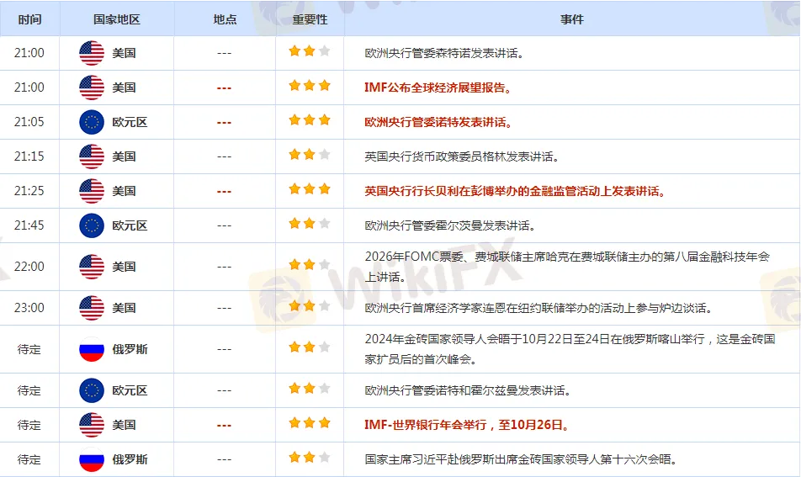
Task: Click the 重要性 column header
Action: point(310,19)
